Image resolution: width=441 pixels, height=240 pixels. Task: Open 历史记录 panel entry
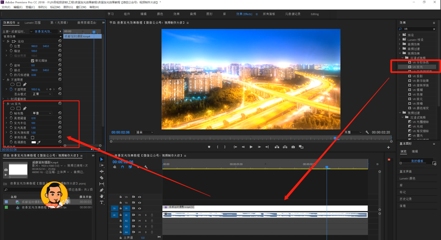pos(405,199)
